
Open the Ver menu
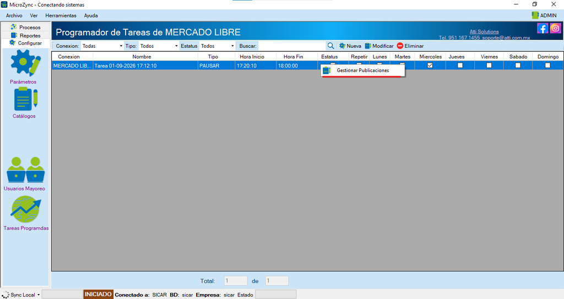(34, 15)
